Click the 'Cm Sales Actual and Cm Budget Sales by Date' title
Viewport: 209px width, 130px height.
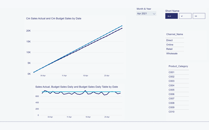(x=54, y=18)
